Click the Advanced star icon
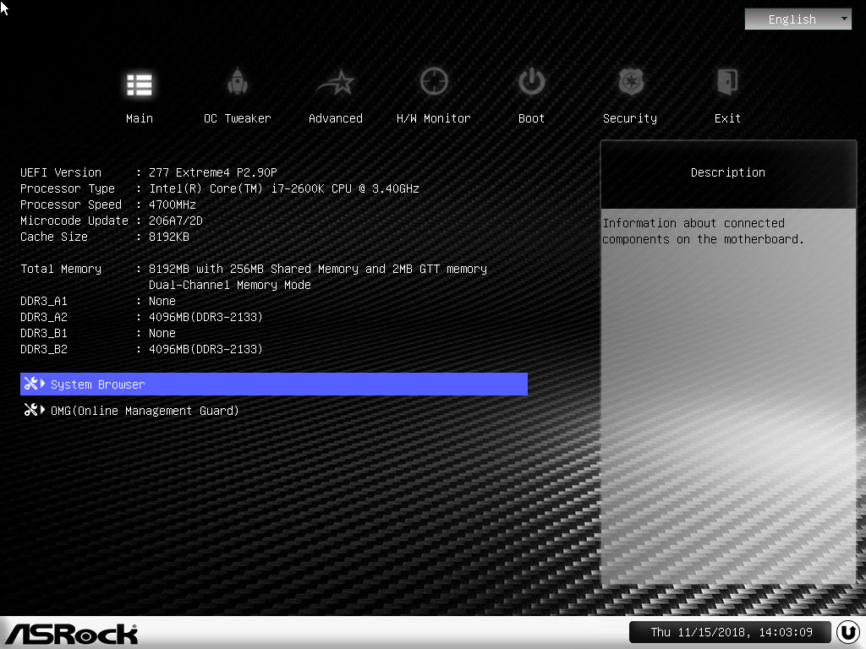This screenshot has width=866, height=649. 336,83
